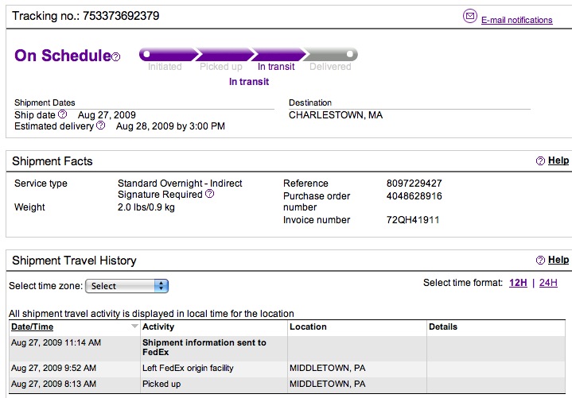
Task: Select the Picked up row in travel history
Action: tap(287, 384)
